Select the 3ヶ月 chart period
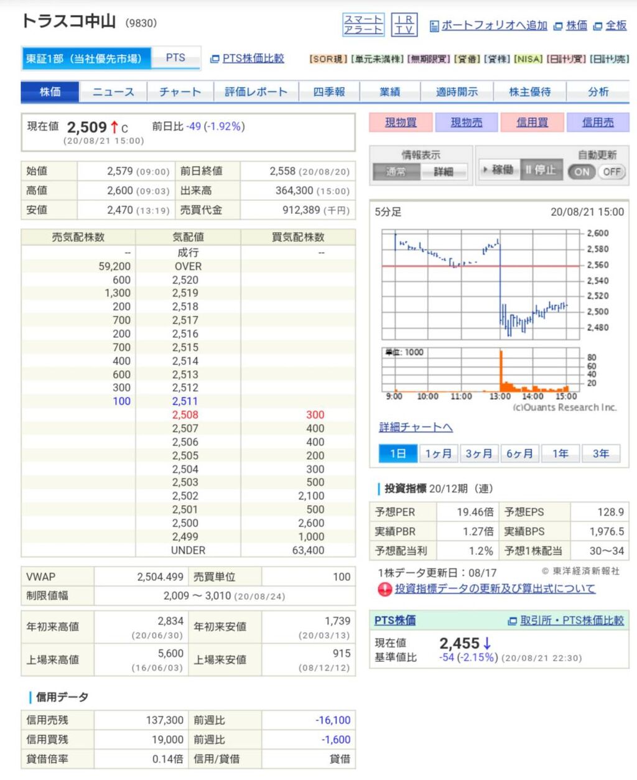The width and height of the screenshot is (637, 780). (x=478, y=453)
